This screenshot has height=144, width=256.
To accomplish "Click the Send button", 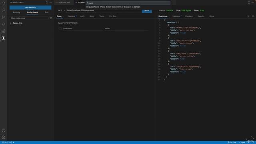I will pos(147,11).
